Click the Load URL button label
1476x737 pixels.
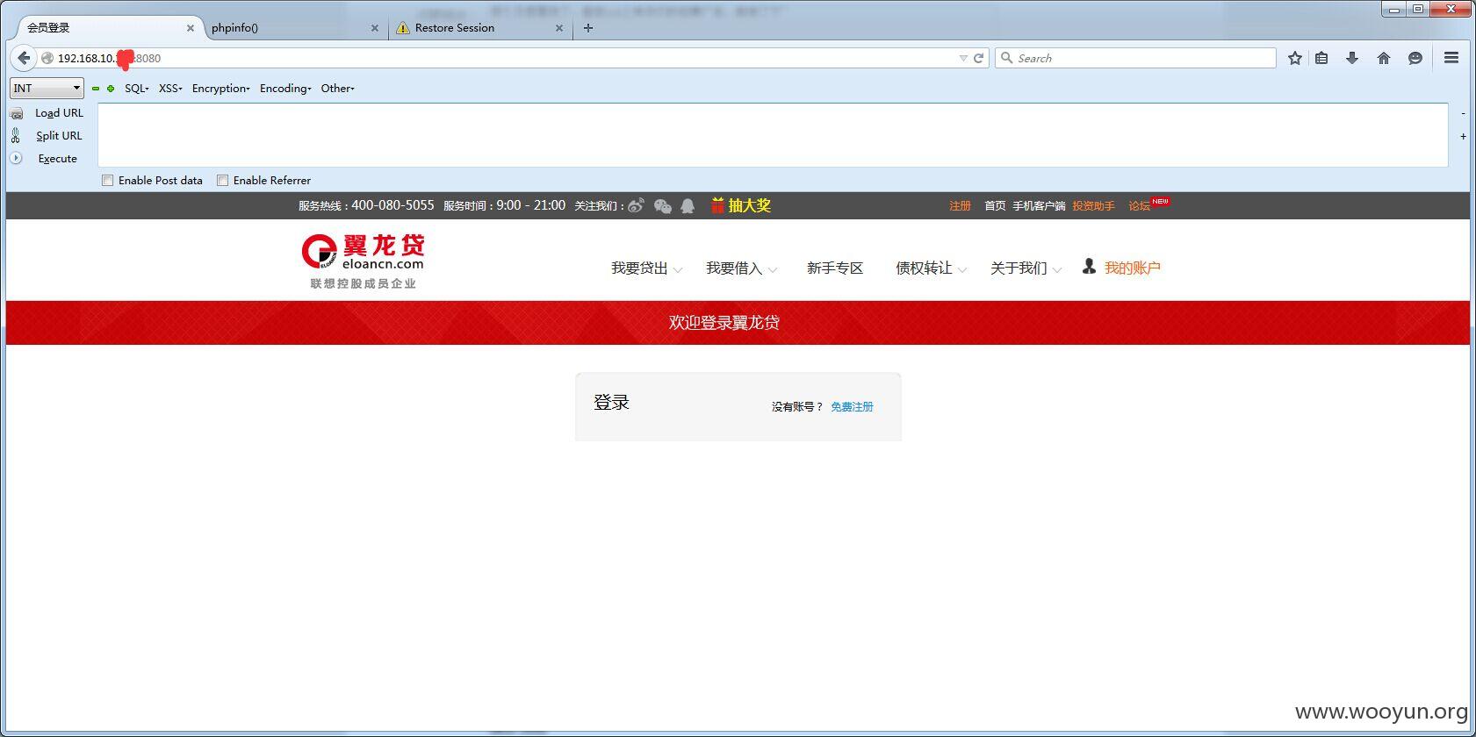tap(59, 113)
